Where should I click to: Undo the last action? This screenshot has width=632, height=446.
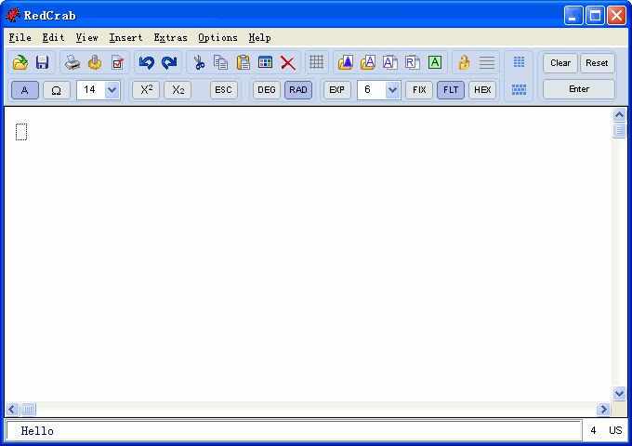146,62
